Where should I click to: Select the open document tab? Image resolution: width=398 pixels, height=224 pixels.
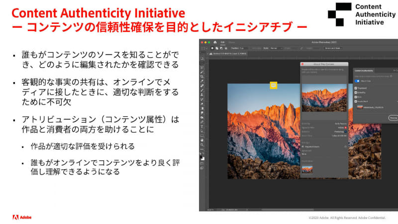(228, 54)
